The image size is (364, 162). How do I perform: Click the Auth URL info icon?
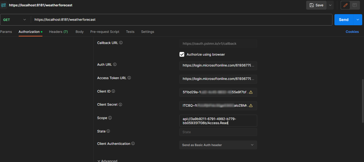point(115,64)
